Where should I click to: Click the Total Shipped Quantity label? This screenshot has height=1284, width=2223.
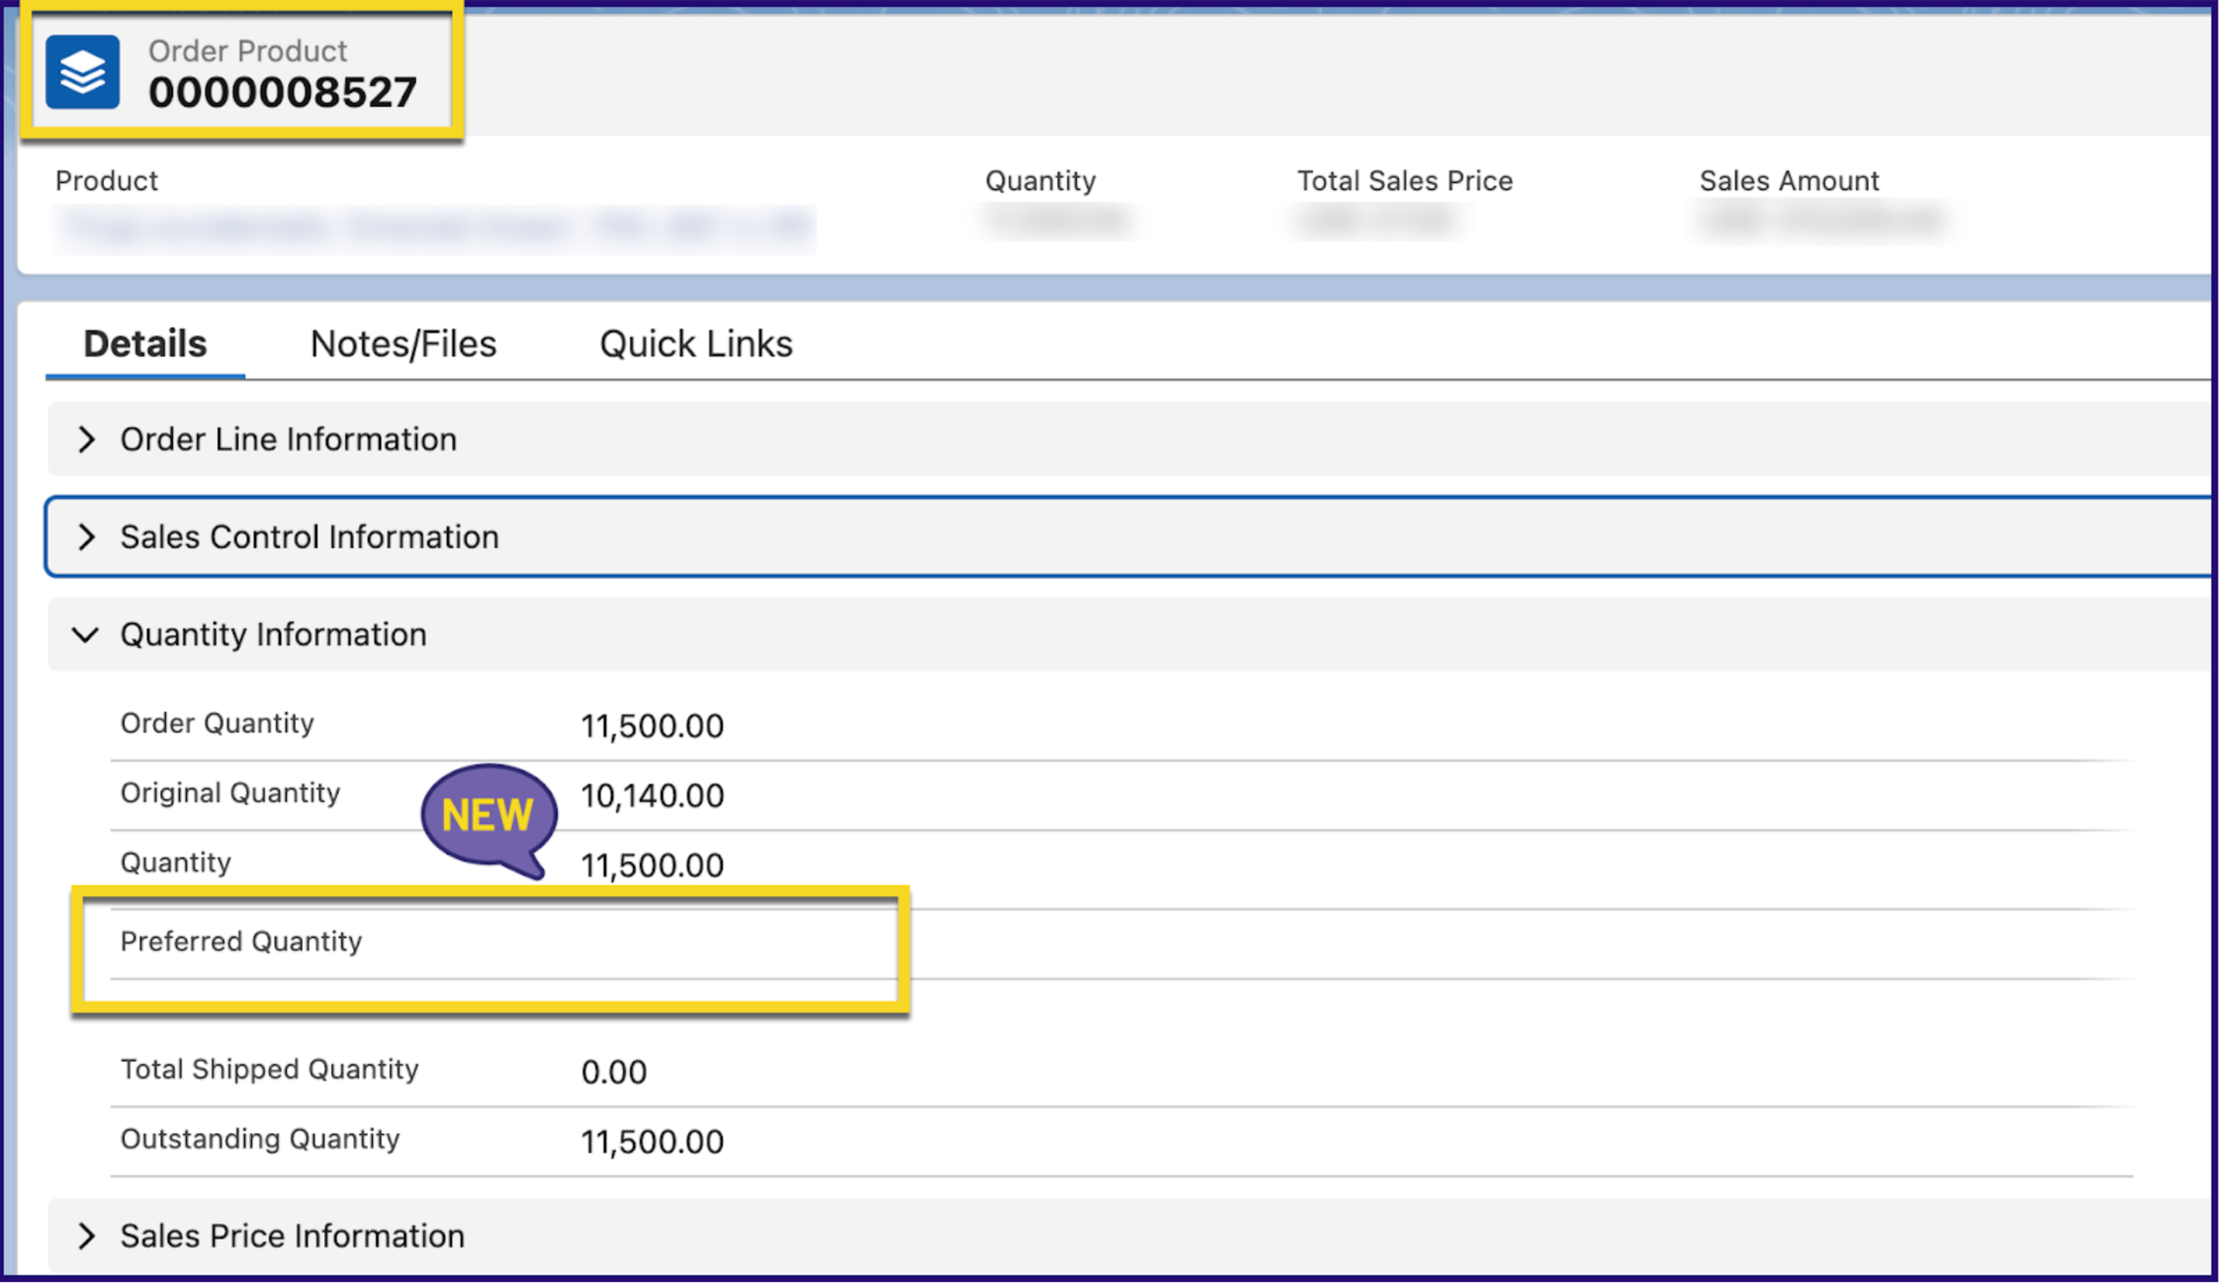coord(269,1070)
